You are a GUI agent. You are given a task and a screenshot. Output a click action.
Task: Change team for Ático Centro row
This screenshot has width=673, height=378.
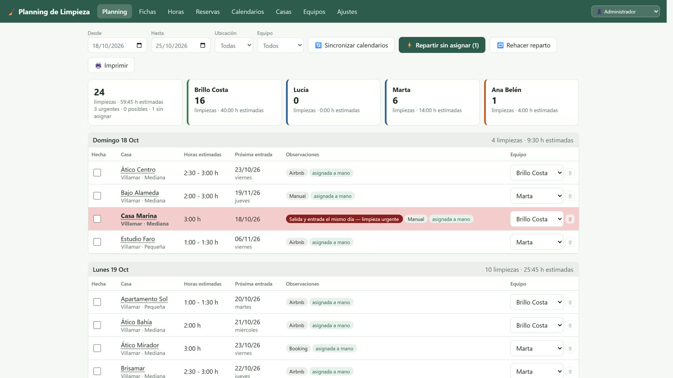pos(536,173)
